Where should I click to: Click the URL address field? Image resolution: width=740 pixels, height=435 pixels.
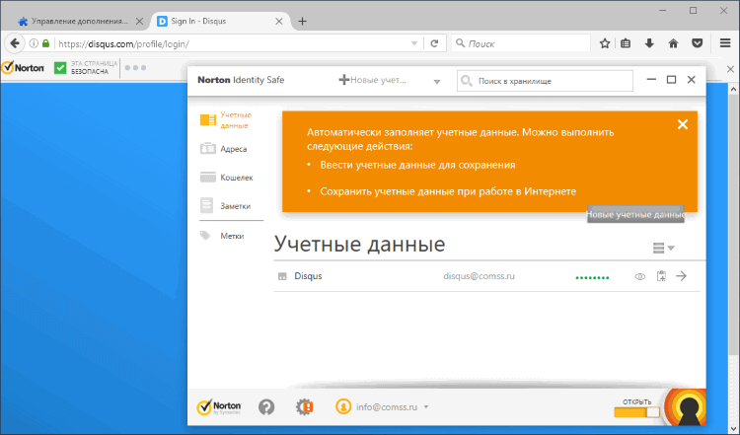click(231, 43)
